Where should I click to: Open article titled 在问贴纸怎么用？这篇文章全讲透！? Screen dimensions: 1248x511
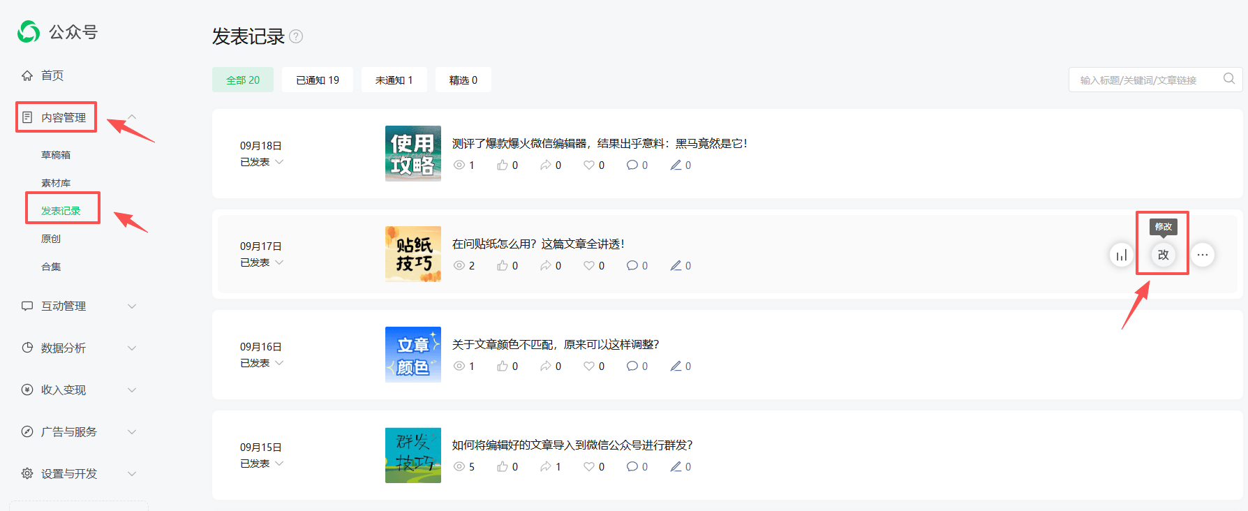(538, 244)
